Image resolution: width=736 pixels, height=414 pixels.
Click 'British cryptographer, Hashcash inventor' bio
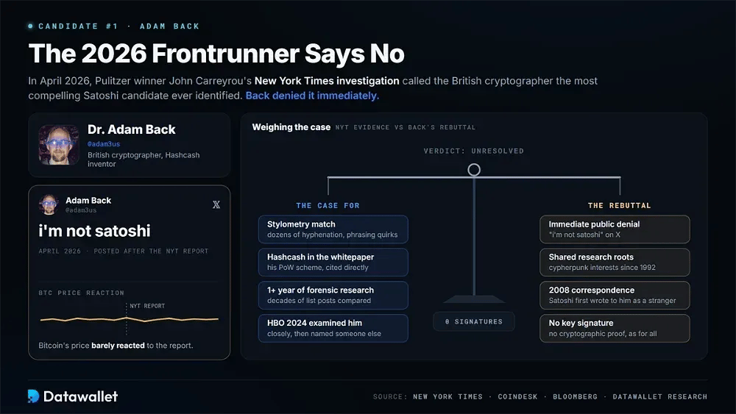[x=144, y=160]
